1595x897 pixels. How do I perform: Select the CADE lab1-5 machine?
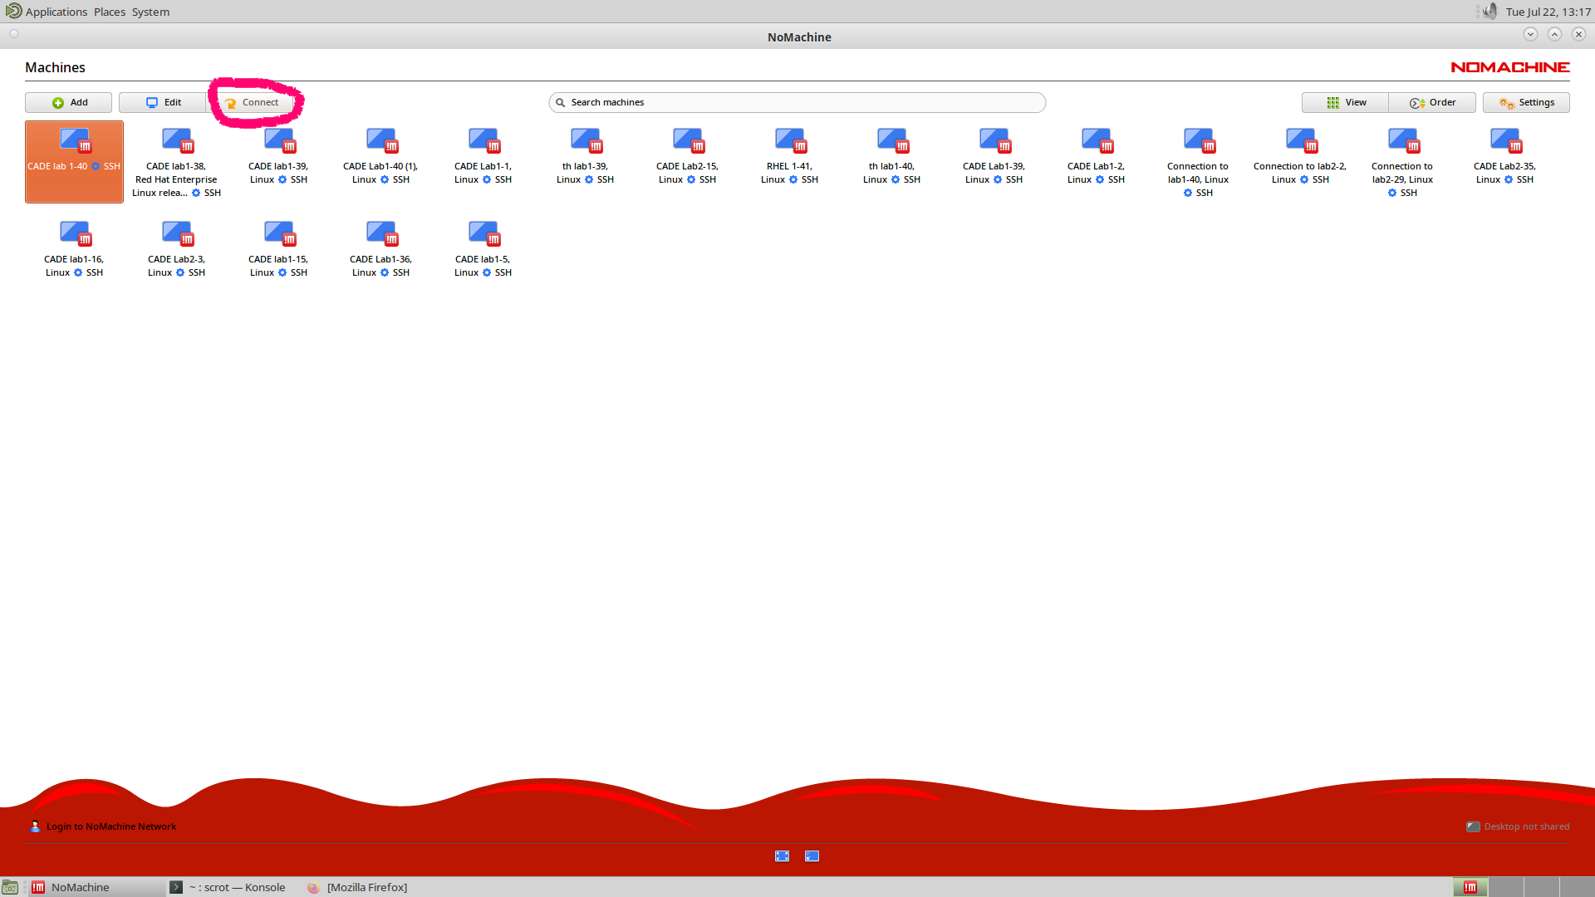[x=483, y=249]
